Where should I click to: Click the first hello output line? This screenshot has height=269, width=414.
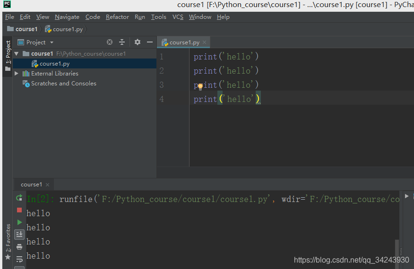tap(38, 213)
